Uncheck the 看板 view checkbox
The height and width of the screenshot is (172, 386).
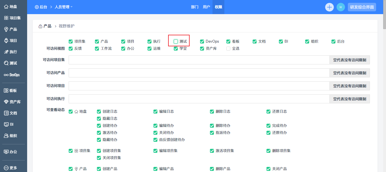click(x=228, y=42)
